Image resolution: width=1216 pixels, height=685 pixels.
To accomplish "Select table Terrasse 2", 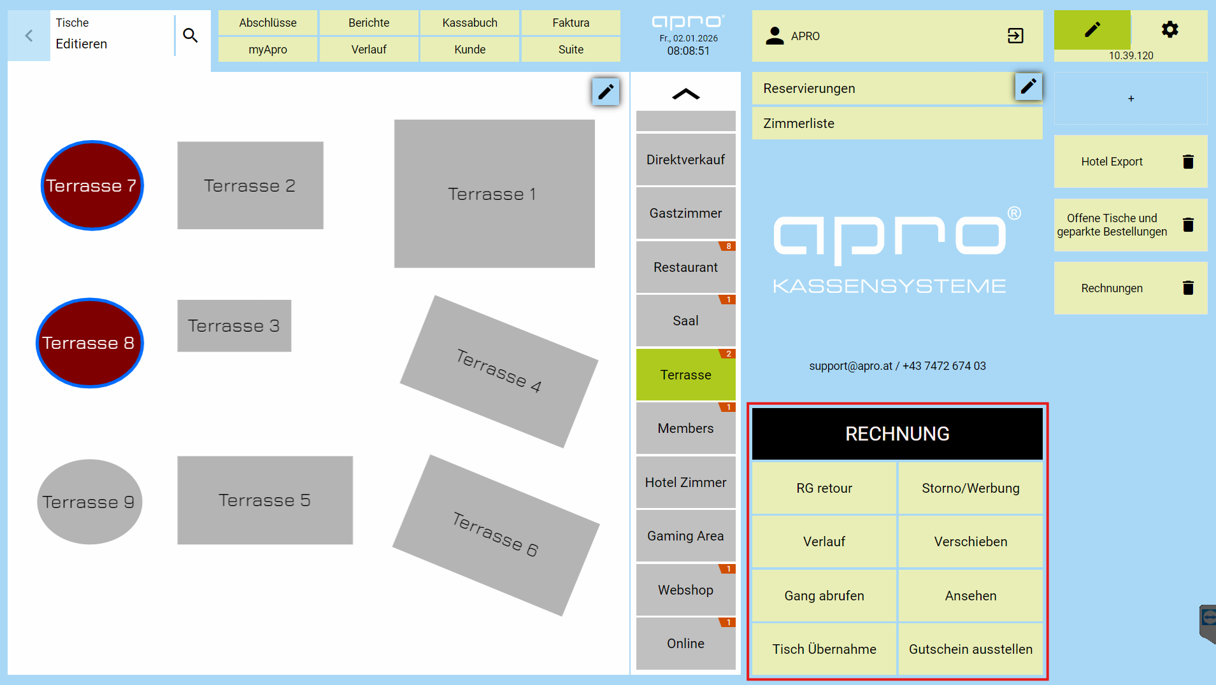I will 250,185.
